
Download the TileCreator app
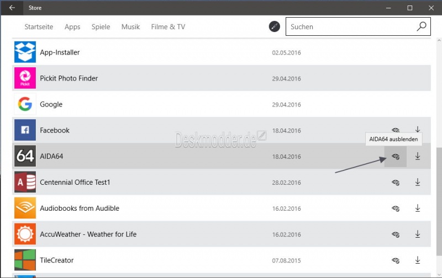coord(418,260)
